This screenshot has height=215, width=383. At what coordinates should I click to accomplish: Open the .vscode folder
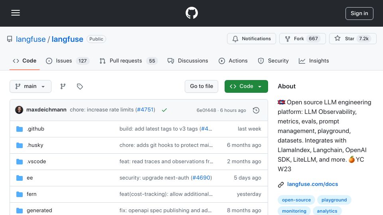click(36, 161)
